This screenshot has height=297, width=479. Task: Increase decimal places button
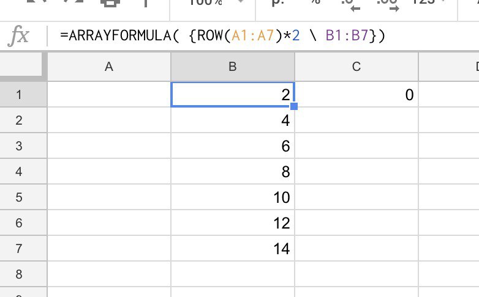387,4
